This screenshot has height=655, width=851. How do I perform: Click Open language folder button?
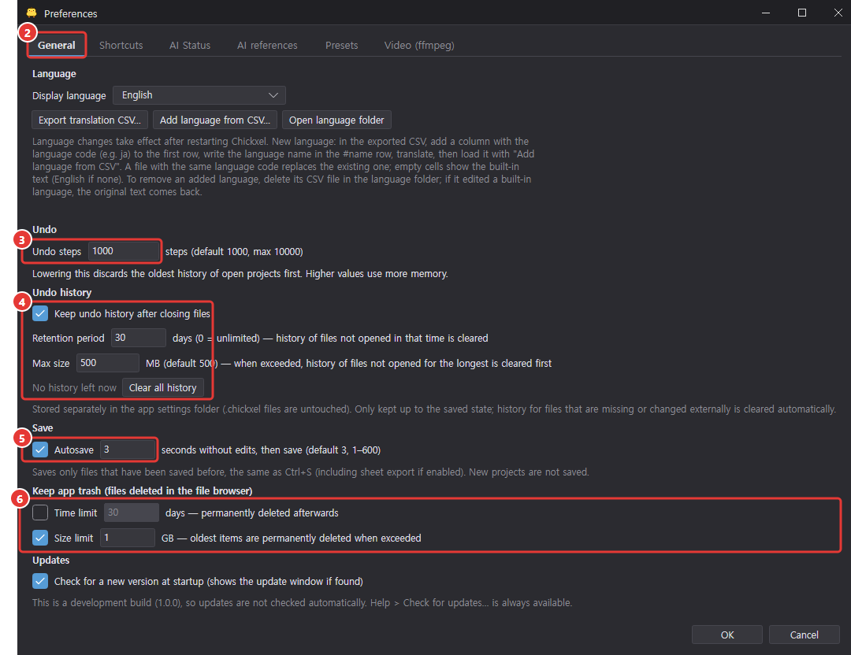(336, 120)
